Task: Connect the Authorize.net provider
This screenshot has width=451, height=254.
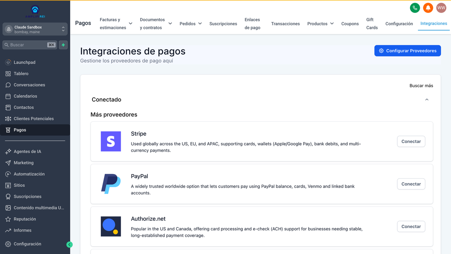Action: 411,227
